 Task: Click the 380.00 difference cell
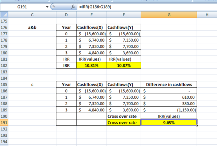tap(169, 104)
